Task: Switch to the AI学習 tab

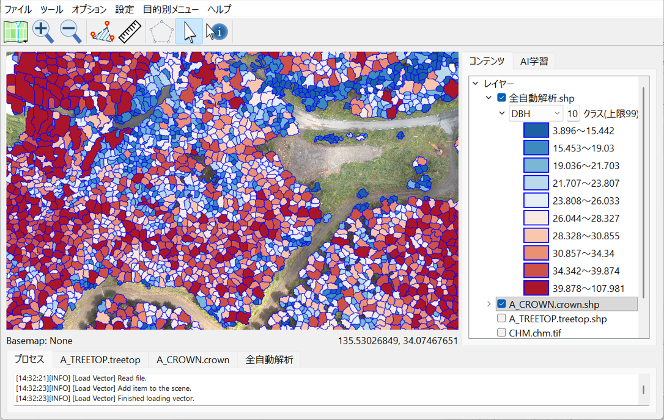Action: (x=534, y=61)
